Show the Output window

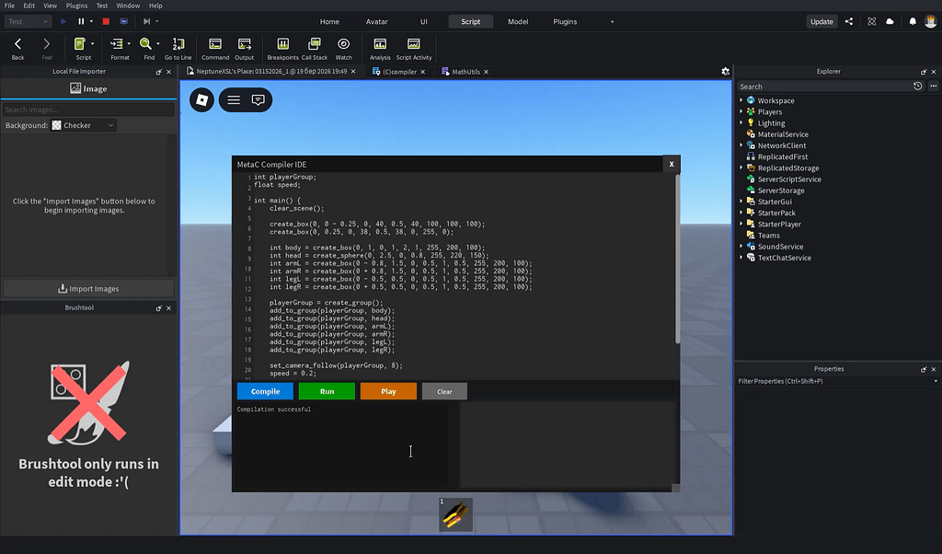click(244, 48)
